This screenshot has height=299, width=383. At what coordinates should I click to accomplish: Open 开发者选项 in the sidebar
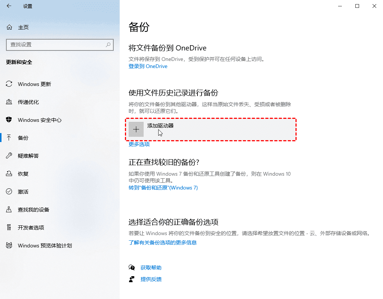point(31,228)
